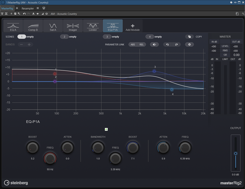Click the OUTPUT level slider handle
The height and width of the screenshot is (189, 245).
point(235,153)
